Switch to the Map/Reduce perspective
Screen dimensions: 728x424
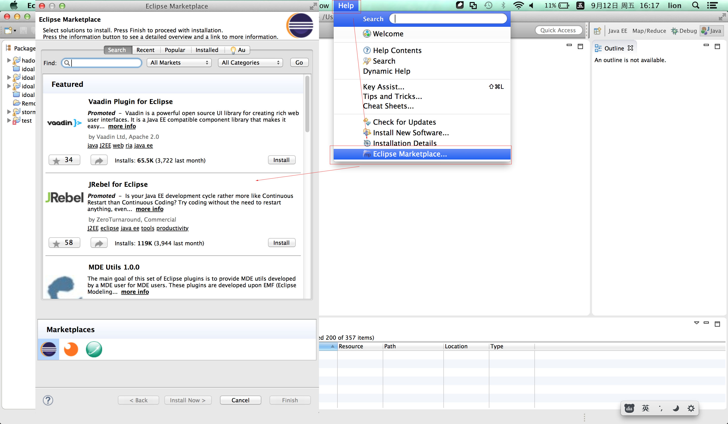coord(649,31)
